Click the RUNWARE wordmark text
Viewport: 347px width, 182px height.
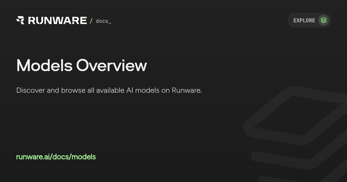pos(57,21)
